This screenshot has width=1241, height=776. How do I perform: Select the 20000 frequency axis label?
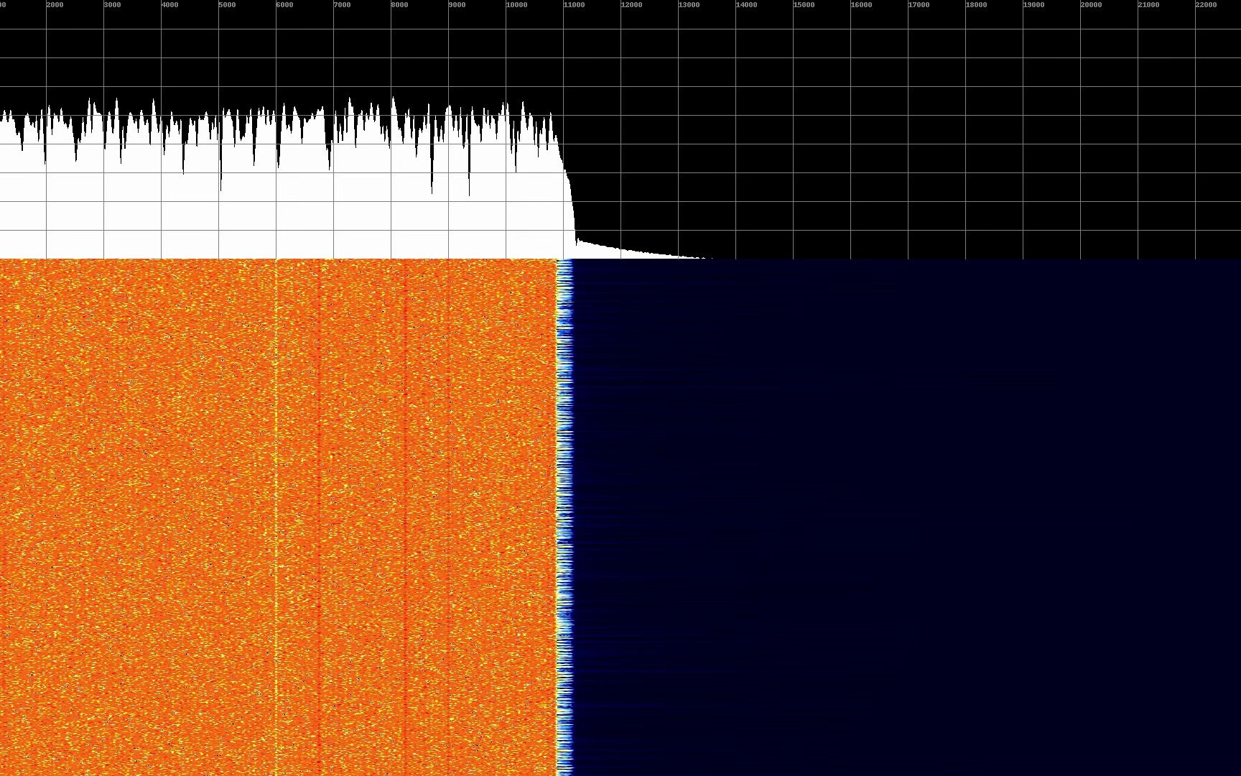pyautogui.click(x=1092, y=5)
